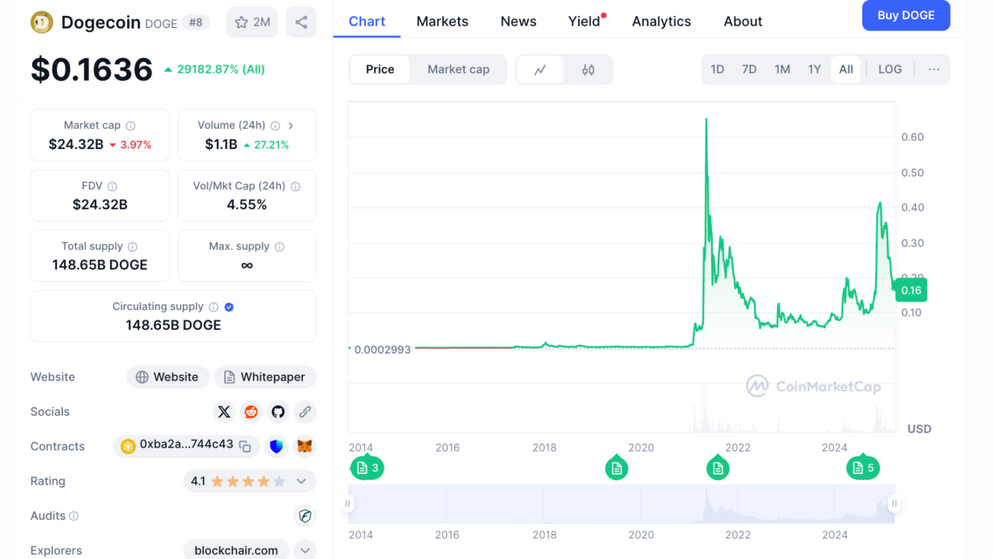Click the chart mini-map range selector
This screenshot has width=993, height=559.
tap(621, 504)
